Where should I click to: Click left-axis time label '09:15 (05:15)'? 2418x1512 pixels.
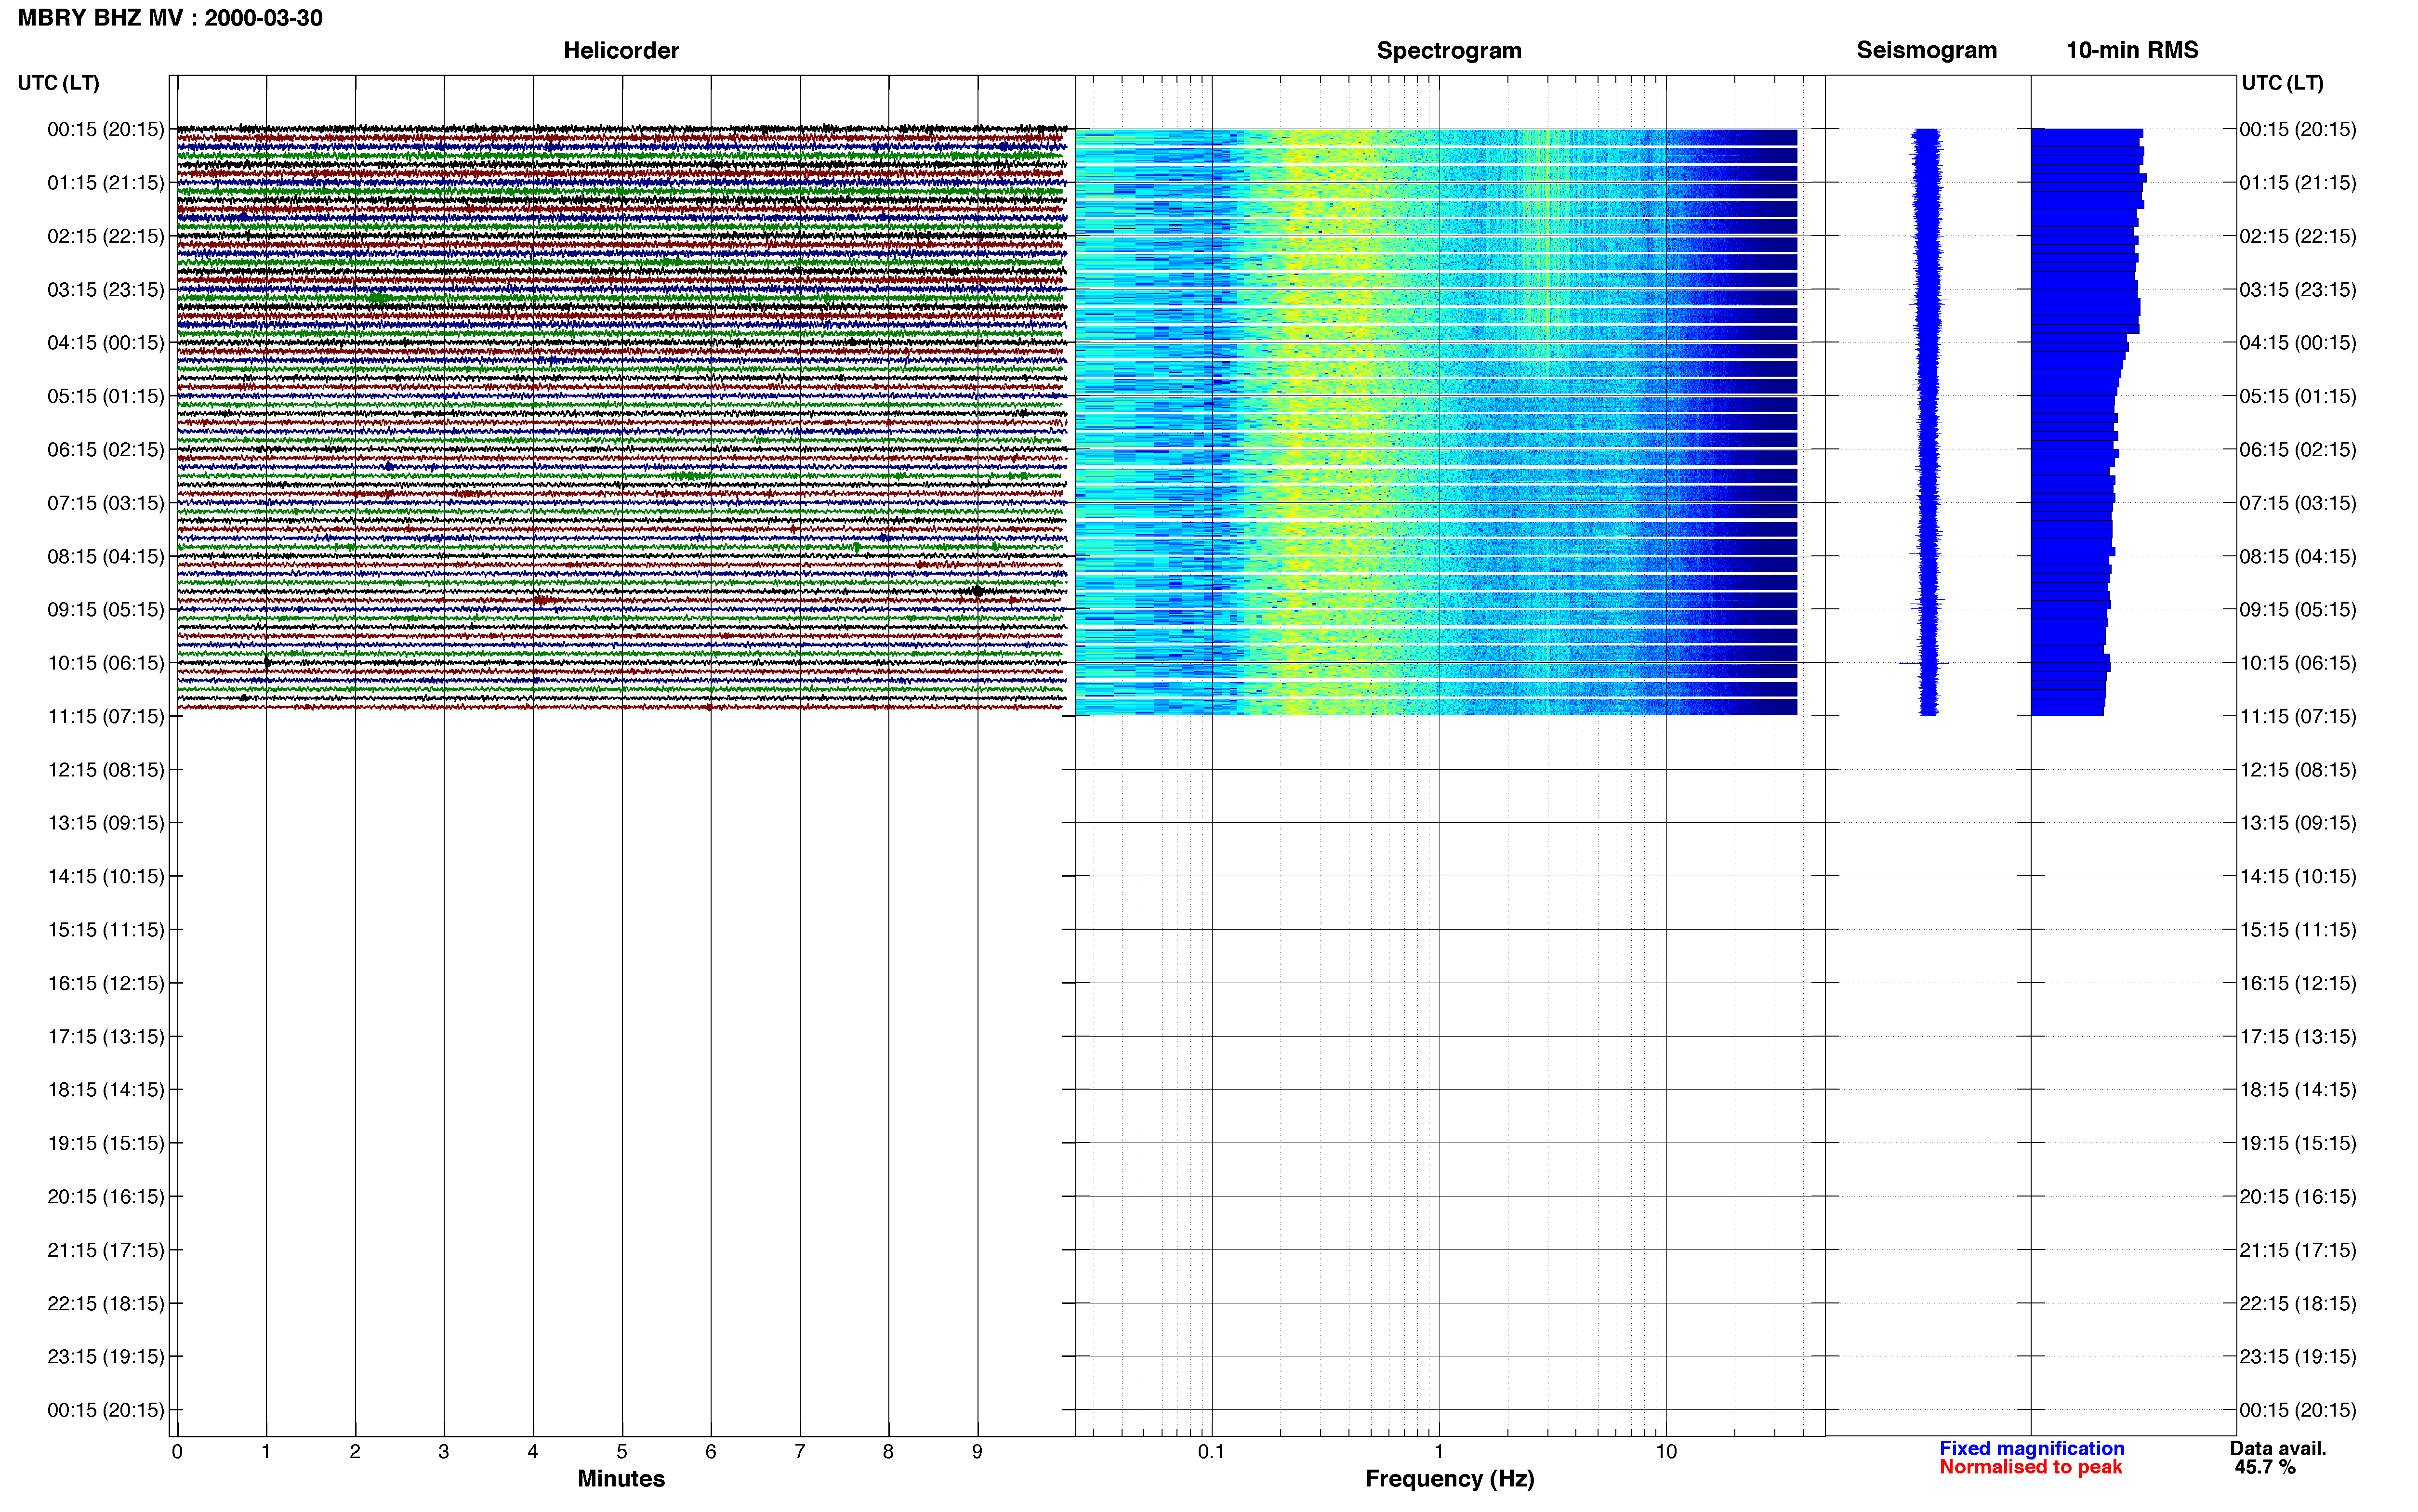(106, 609)
